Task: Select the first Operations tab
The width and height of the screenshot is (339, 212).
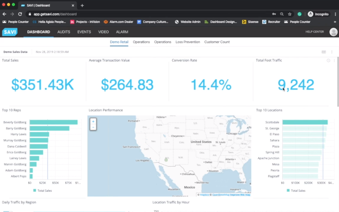Action: (141, 42)
